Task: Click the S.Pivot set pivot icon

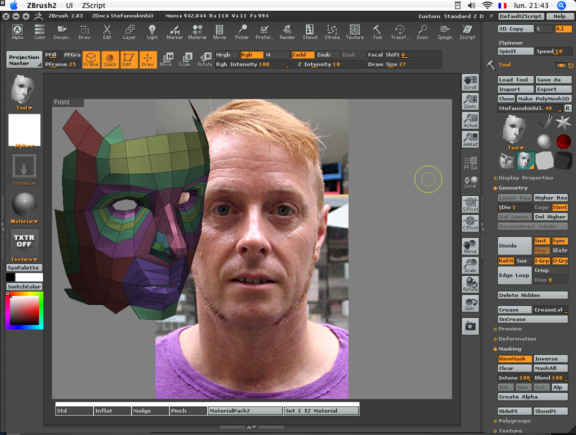Action: coord(470,205)
